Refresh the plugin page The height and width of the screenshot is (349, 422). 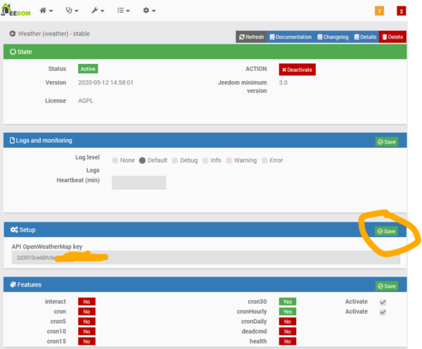252,37
